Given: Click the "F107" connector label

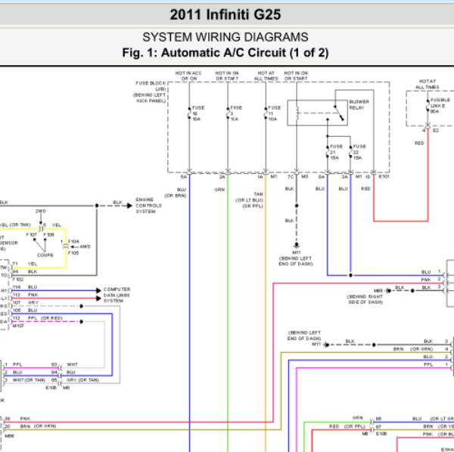Looking at the screenshot, I should (x=32, y=234).
